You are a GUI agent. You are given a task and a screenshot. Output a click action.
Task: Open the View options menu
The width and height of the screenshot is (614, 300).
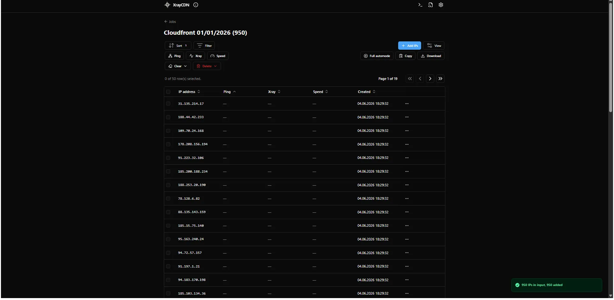tap(434, 46)
